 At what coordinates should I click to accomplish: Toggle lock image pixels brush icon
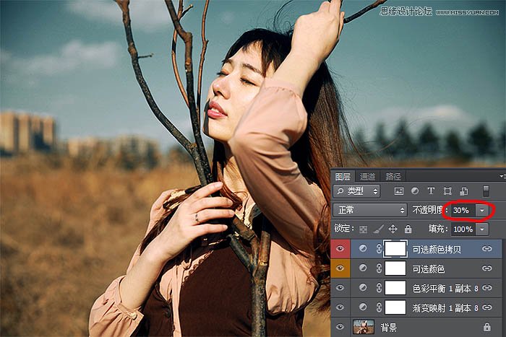[379, 229]
